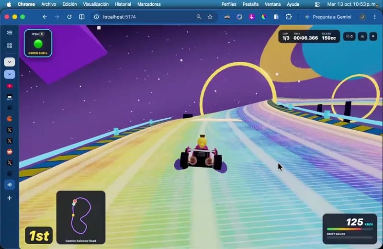
Task: Open the Archivo menu
Action: tap(49, 4)
